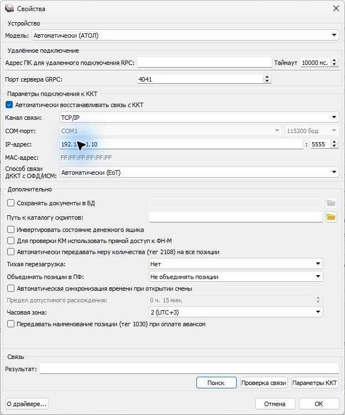Tick the checkbox for direct ФН-М access
345x415 pixels.
pos(11,241)
